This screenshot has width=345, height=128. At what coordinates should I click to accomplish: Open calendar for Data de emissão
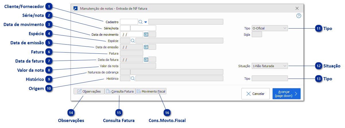(146, 47)
